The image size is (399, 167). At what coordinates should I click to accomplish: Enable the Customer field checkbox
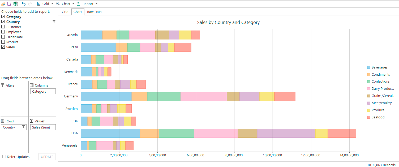(x=3, y=27)
